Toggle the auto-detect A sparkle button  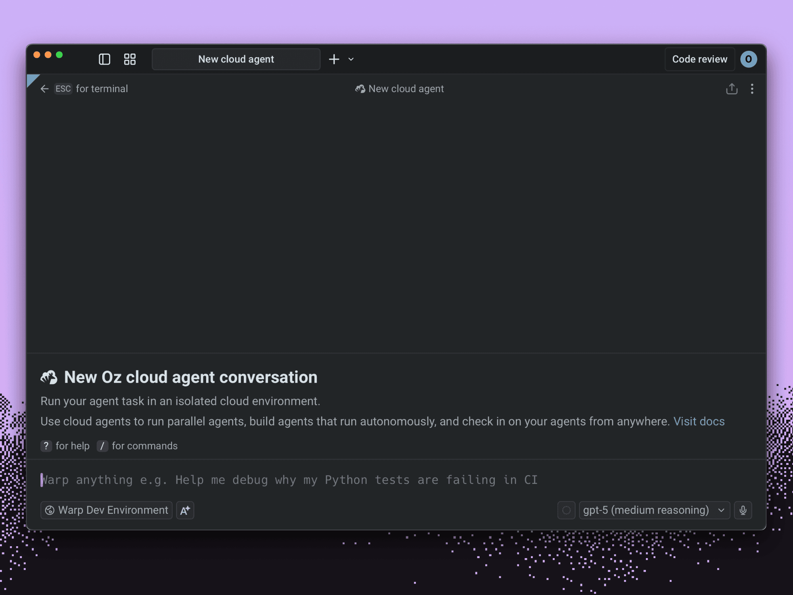click(x=185, y=510)
